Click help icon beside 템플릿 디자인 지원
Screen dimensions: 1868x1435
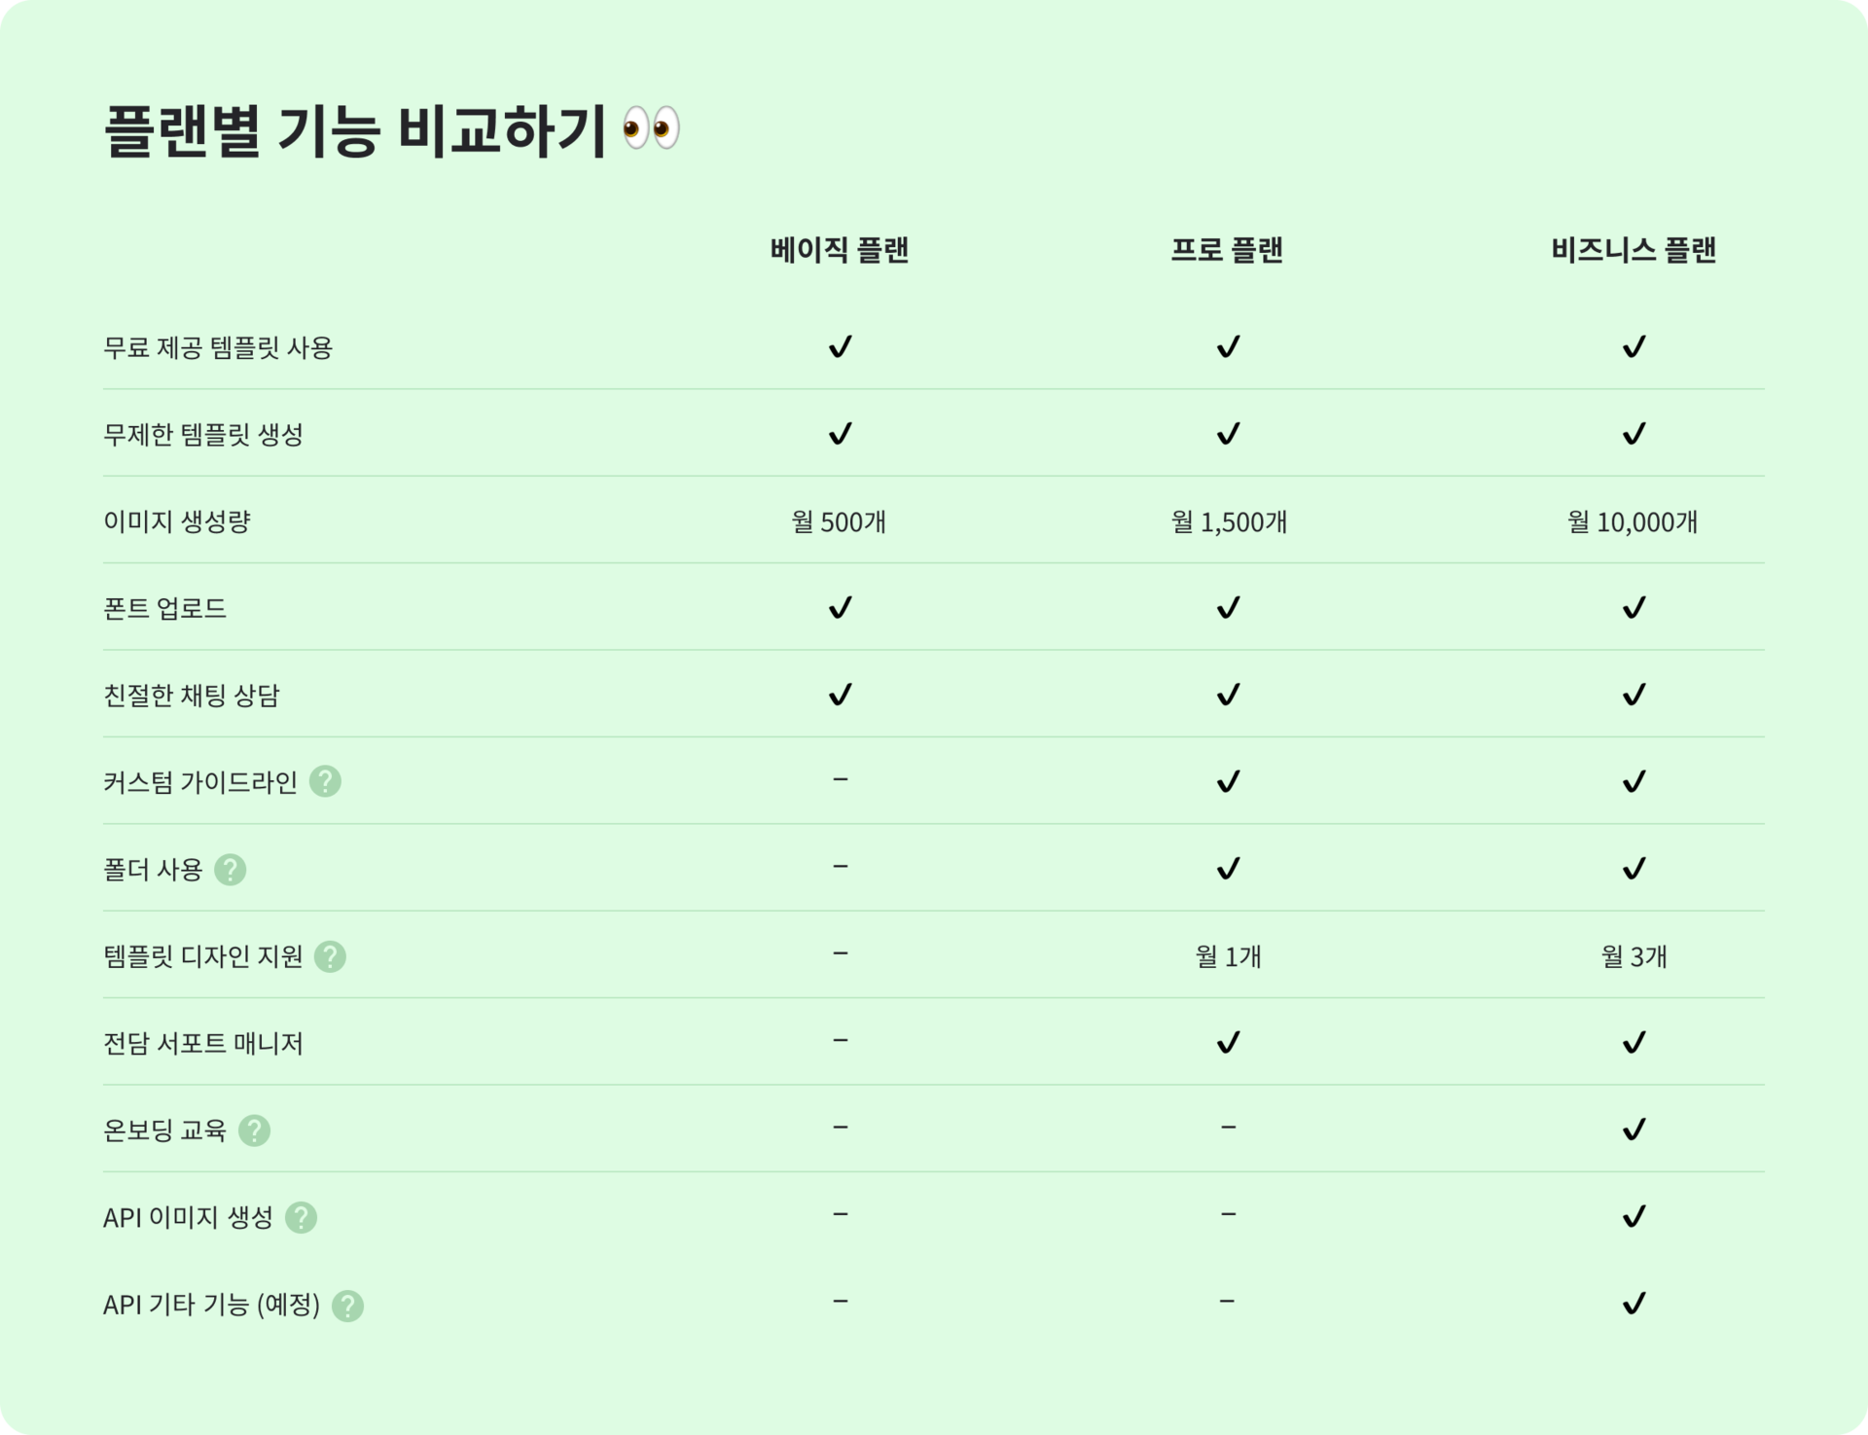[331, 956]
